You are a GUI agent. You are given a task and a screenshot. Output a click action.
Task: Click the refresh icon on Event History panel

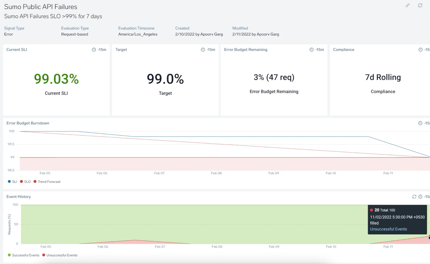pos(414,197)
